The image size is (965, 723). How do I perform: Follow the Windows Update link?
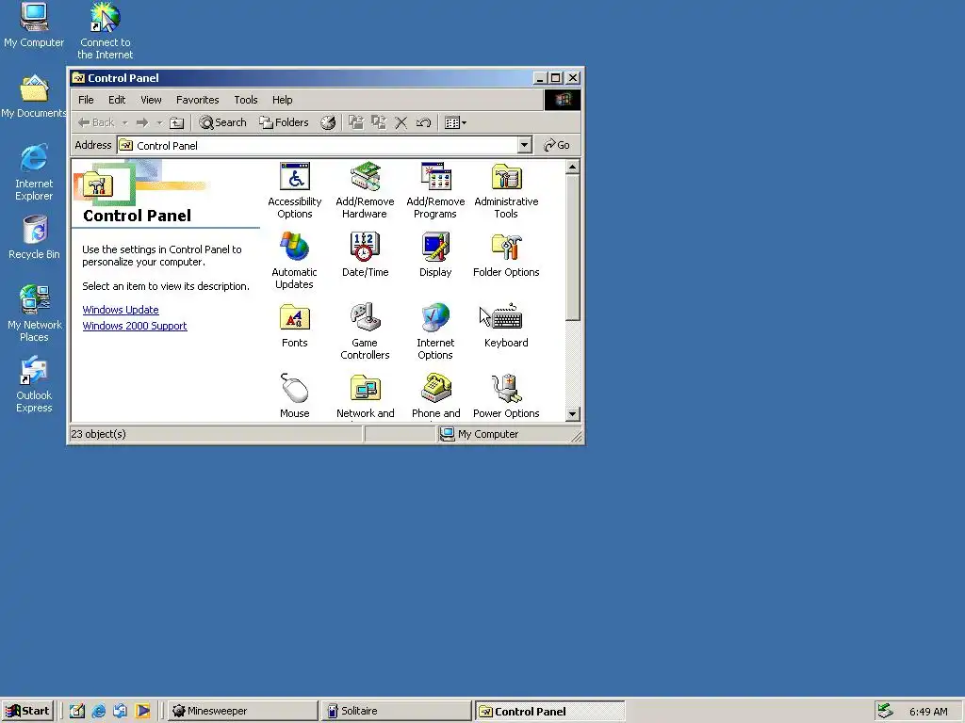[x=121, y=310]
